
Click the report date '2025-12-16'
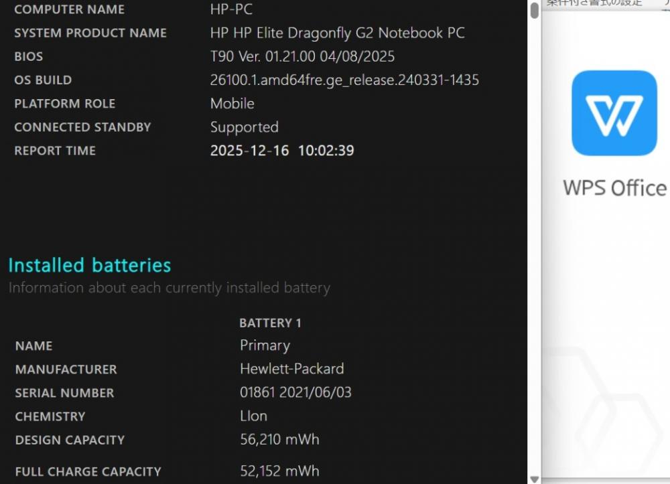point(249,151)
